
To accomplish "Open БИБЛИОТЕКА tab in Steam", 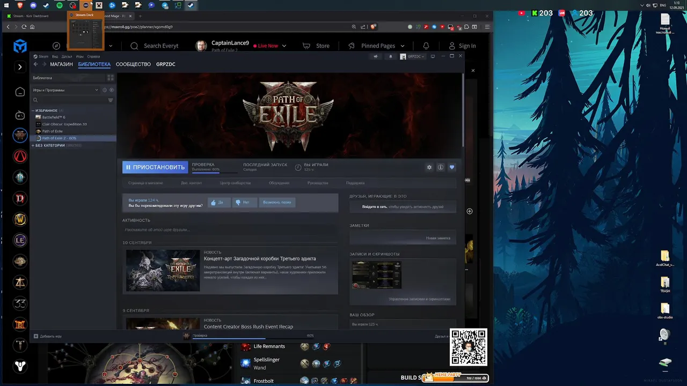I will point(94,64).
